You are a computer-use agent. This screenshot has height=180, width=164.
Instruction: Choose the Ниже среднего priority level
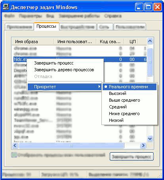[x=130, y=114]
